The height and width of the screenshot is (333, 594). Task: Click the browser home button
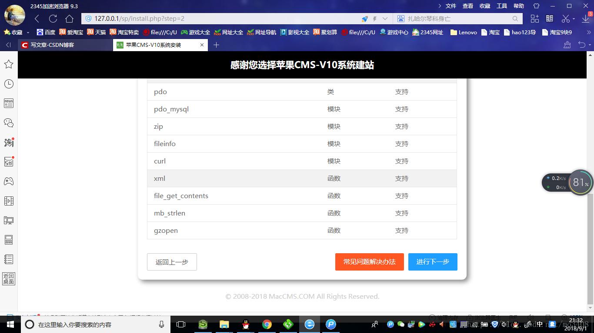(69, 19)
